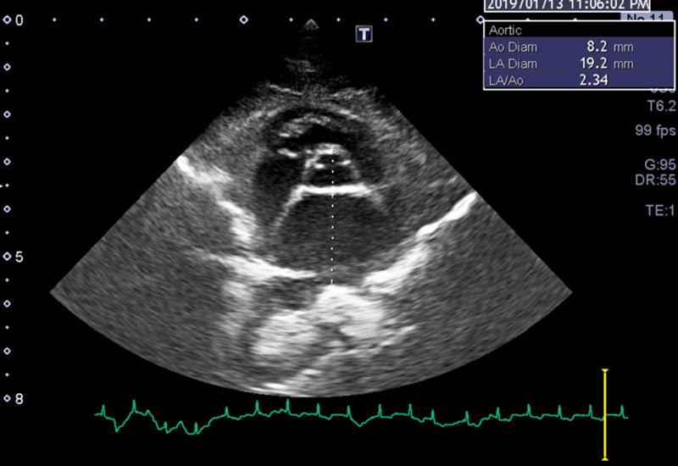Click the No 11 image number tab
Viewport: 678px width, 466px height.
click(x=647, y=17)
